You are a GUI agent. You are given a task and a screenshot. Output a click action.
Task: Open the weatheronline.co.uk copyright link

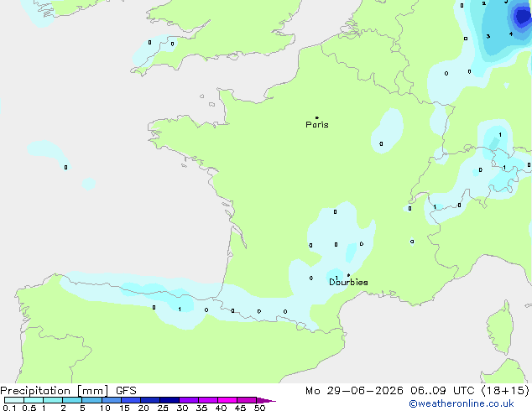[462, 403]
